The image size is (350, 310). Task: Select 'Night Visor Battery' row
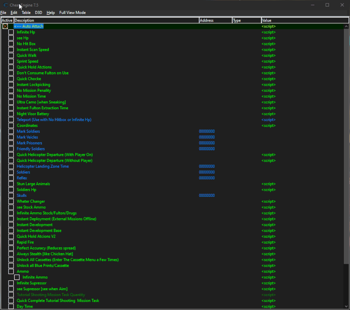click(x=33, y=114)
